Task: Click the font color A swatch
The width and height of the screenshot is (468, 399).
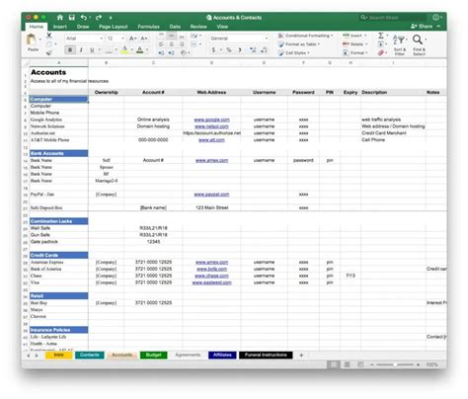Action: (140, 50)
